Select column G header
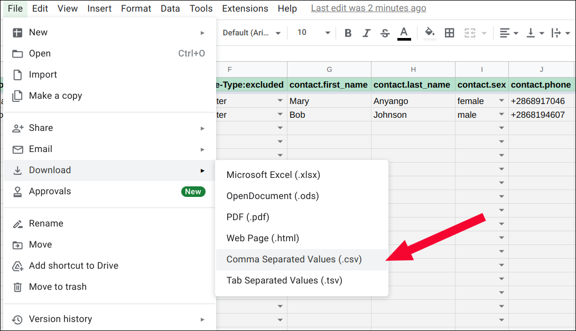 click(329, 69)
